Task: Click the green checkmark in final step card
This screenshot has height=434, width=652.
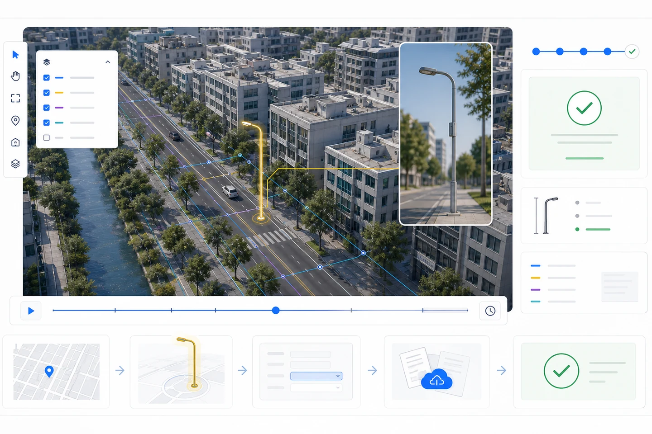Action: pos(561,371)
